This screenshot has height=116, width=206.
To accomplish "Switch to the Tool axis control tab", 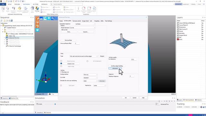I will (x=77, y=21).
